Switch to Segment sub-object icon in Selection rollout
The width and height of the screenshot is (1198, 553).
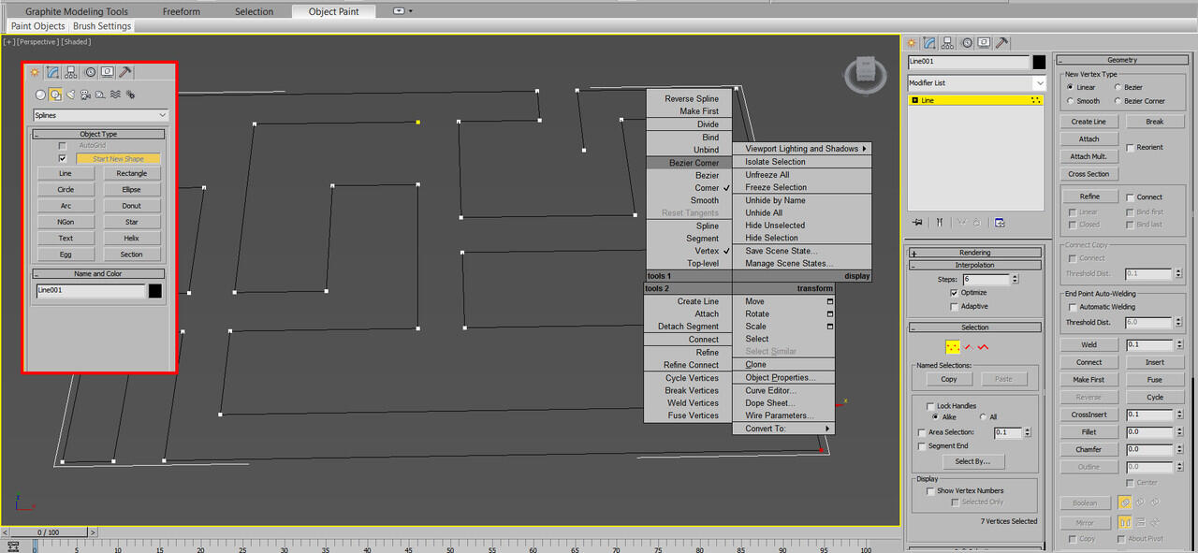969,347
